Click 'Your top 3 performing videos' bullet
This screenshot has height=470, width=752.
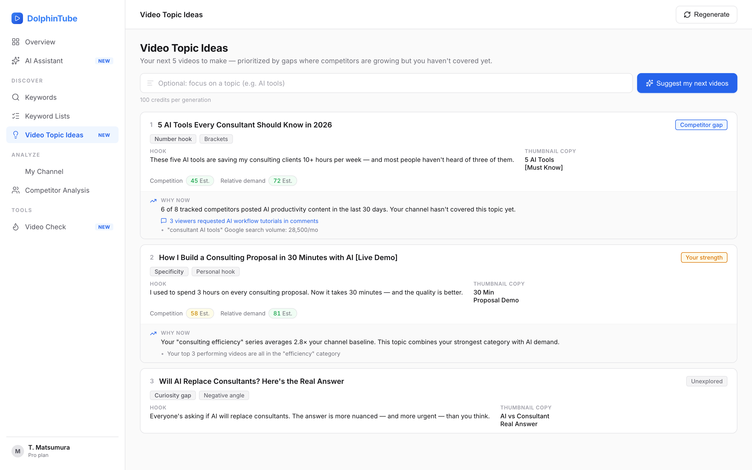point(254,354)
